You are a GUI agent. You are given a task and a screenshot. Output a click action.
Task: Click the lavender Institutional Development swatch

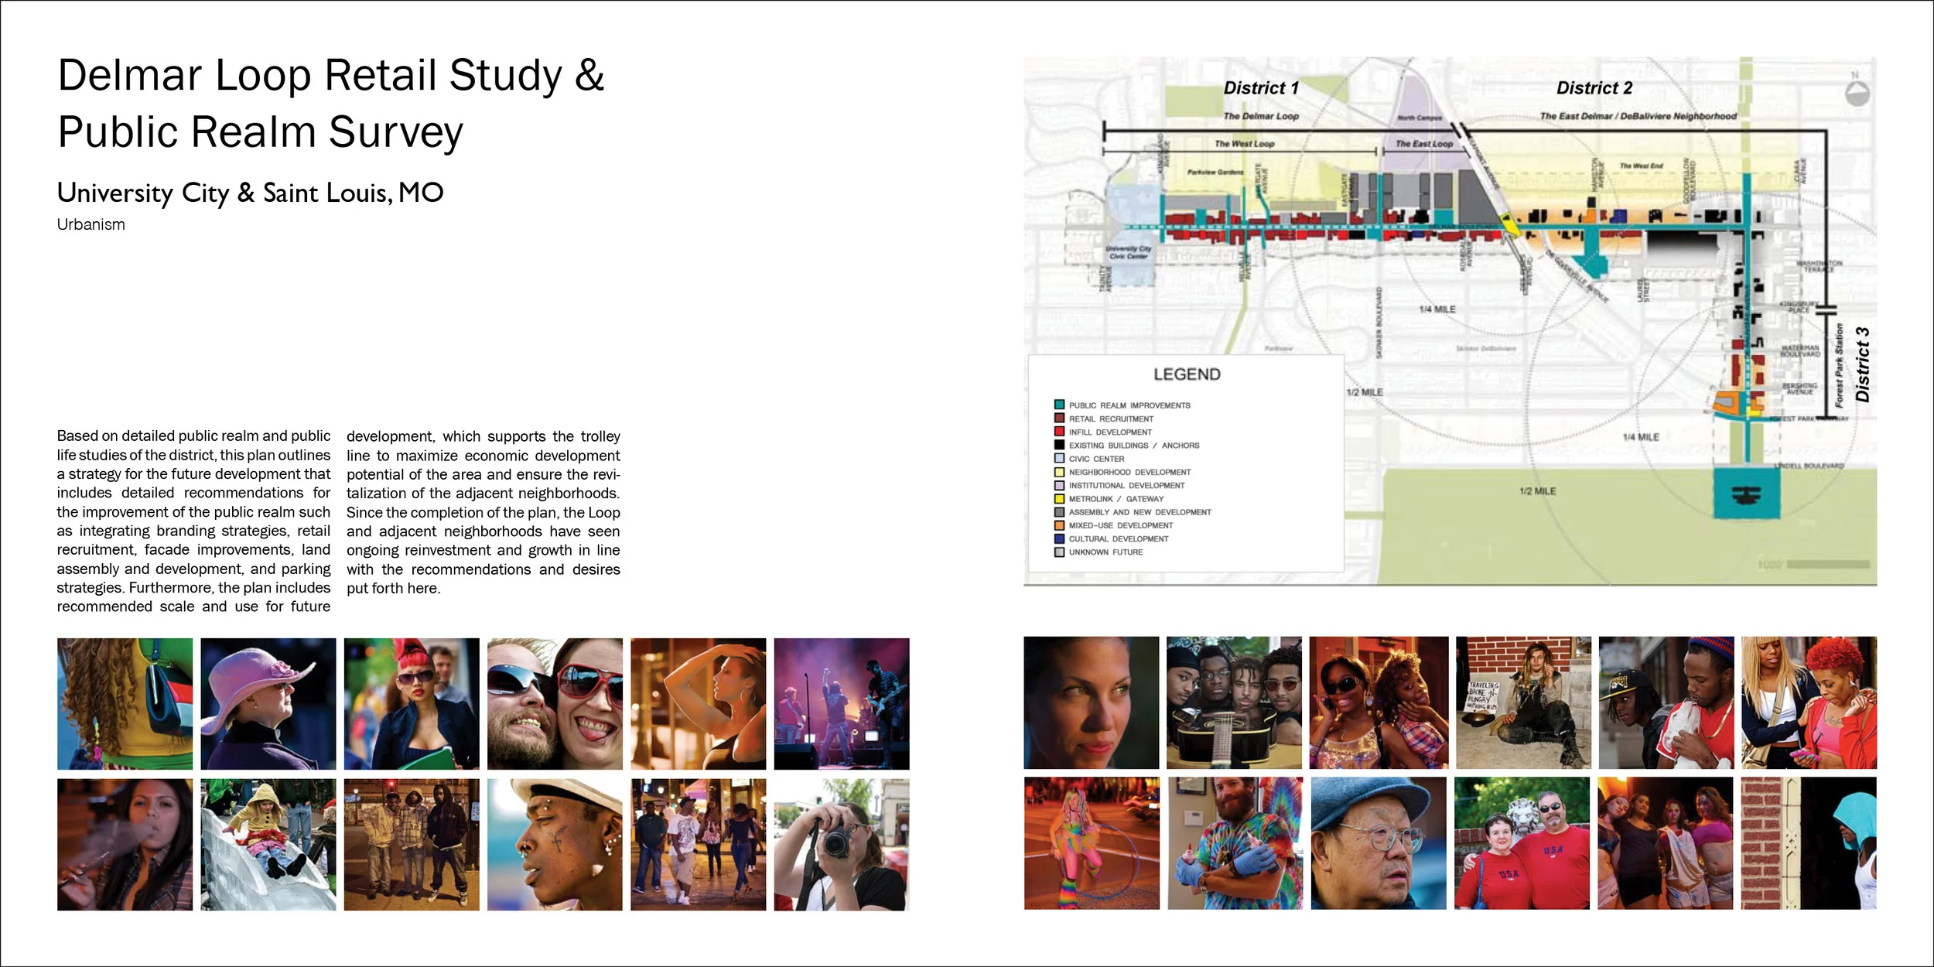[1059, 485]
